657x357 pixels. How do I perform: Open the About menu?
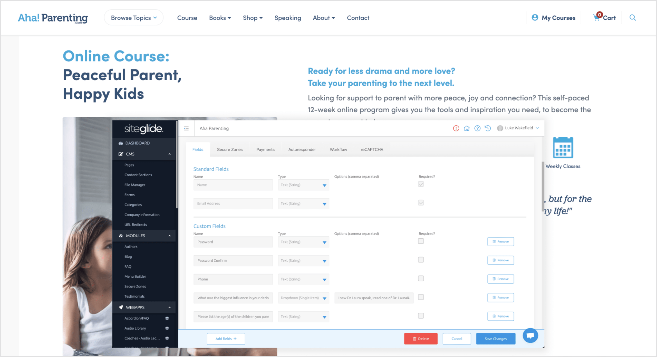coord(324,18)
